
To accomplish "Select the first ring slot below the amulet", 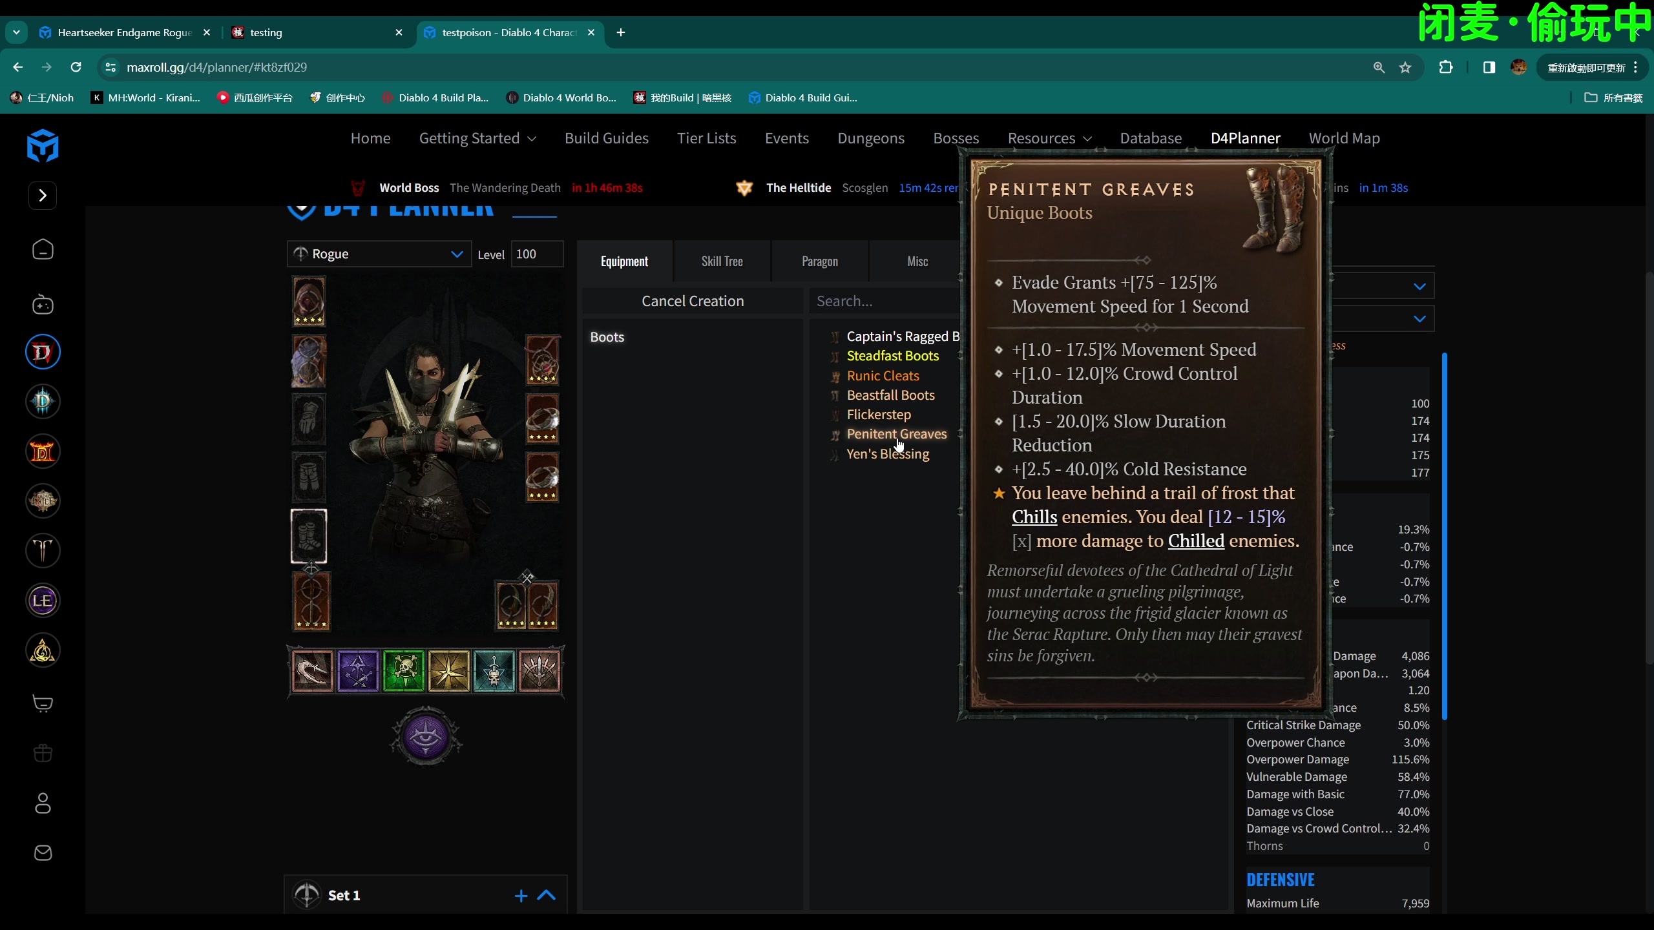I will pyautogui.click(x=542, y=418).
